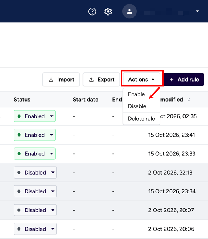Image resolution: width=208 pixels, height=239 pixels.
Task: Click the Export button
Action: coord(101,80)
